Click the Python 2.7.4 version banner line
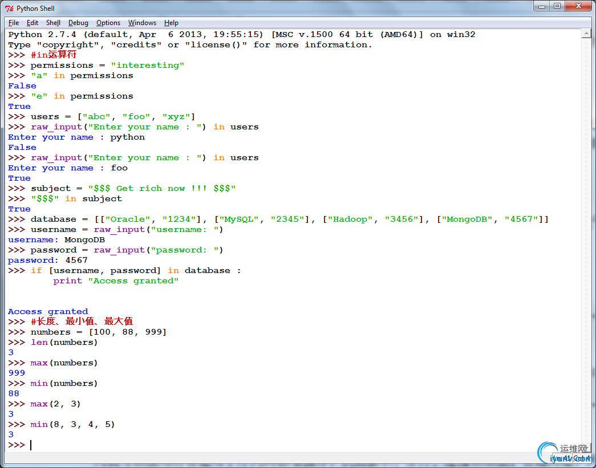This screenshot has height=468, width=596. (x=242, y=35)
